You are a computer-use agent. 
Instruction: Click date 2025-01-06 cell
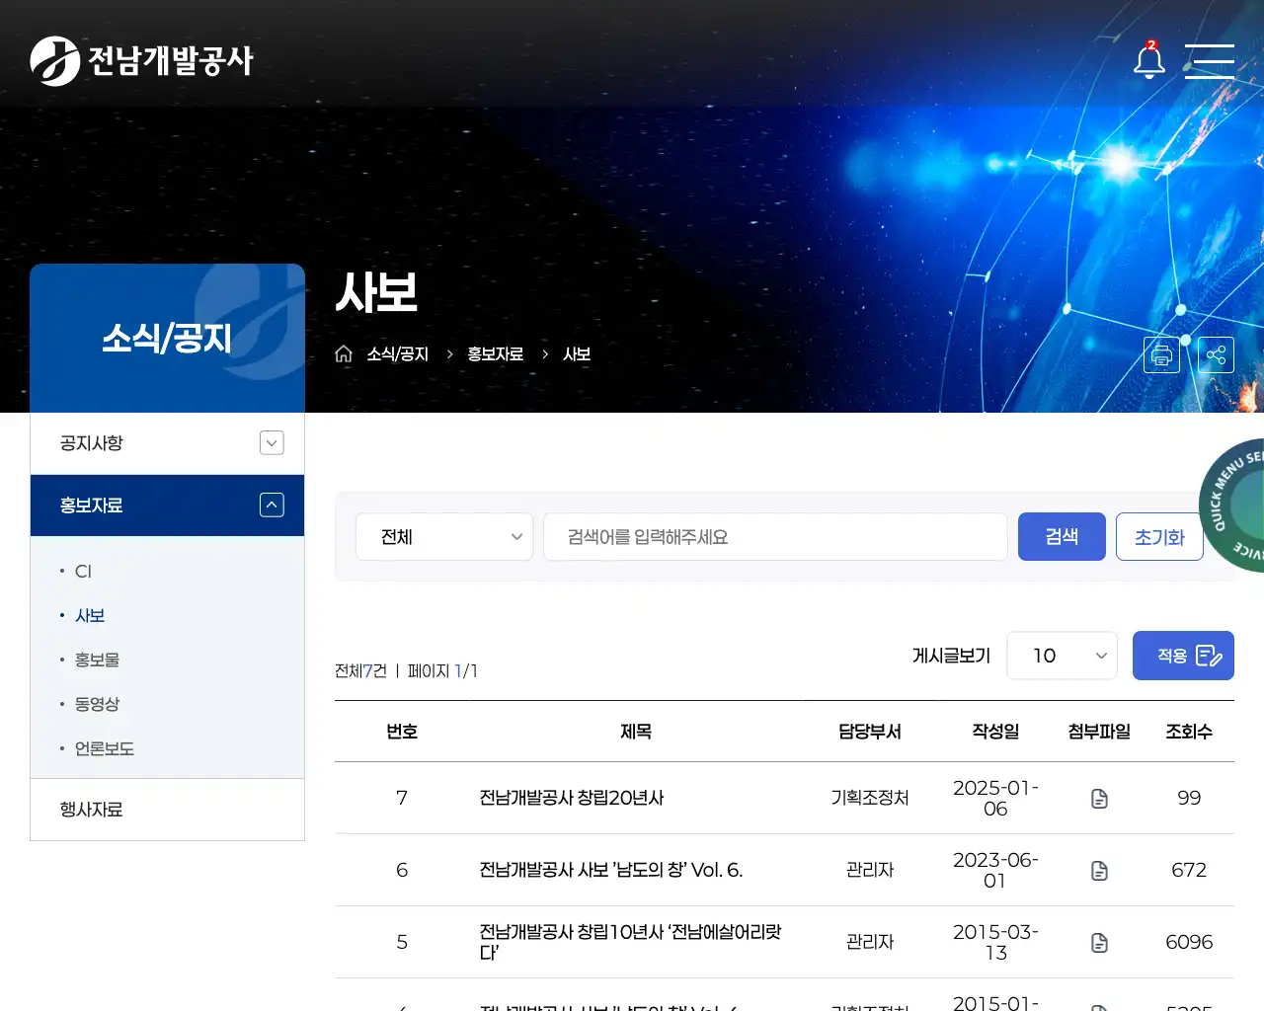995,798
